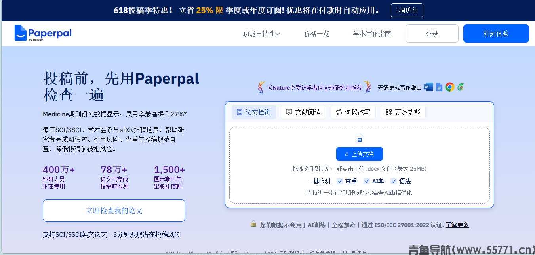Click the 上传文档 button
The image size is (535, 255).
(360, 154)
